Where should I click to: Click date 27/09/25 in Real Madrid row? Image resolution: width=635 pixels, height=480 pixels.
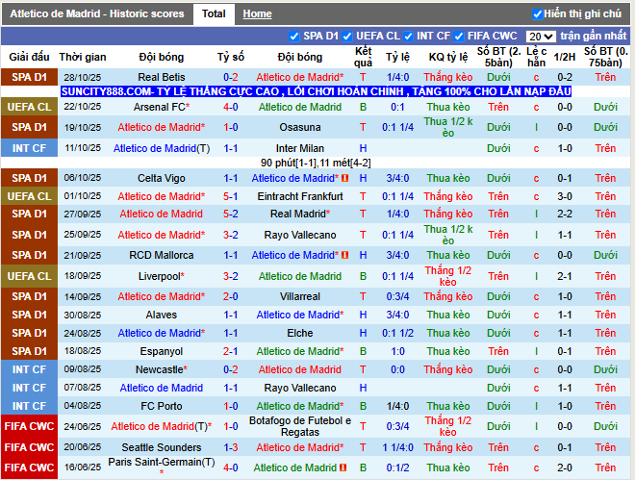(x=83, y=215)
